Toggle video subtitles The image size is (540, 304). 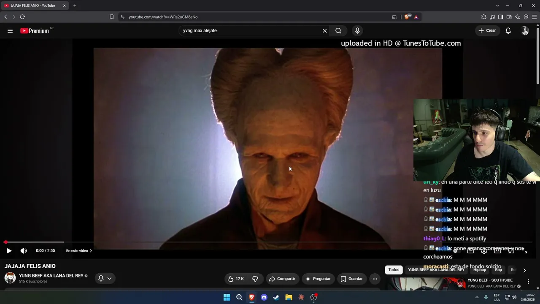[470, 251]
